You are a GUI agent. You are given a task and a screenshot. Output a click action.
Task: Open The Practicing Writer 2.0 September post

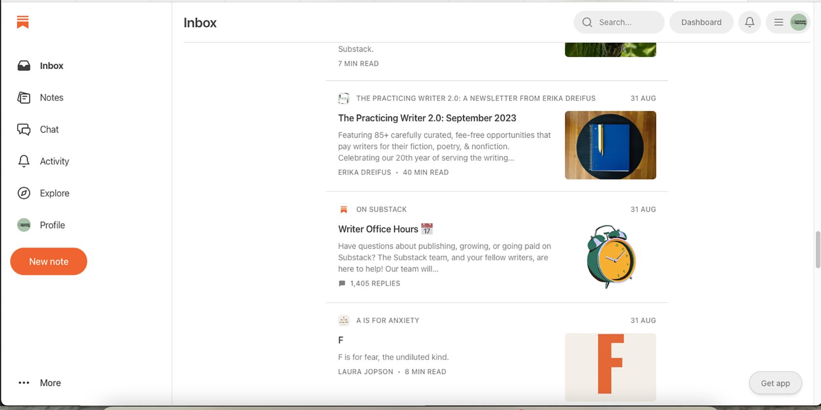(x=427, y=118)
